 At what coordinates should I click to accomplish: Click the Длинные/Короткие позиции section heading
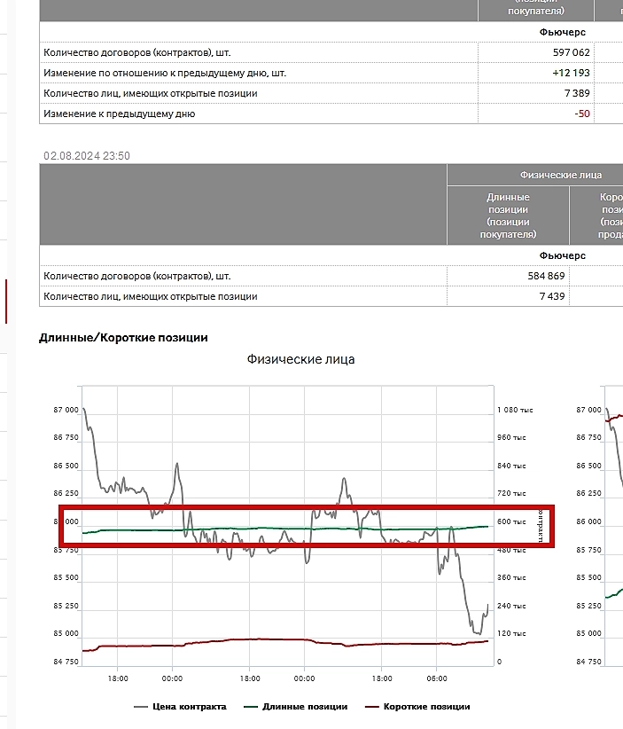123,337
